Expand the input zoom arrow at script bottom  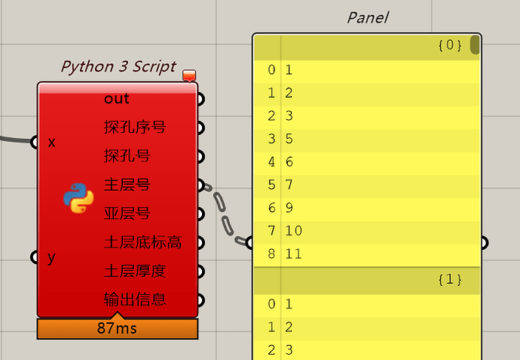(x=117, y=314)
